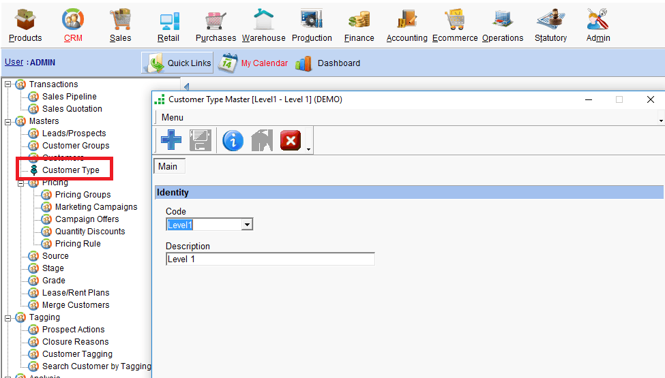Collapse the Pricing tree node
Screen dimensions: 665x378
pos(21,183)
